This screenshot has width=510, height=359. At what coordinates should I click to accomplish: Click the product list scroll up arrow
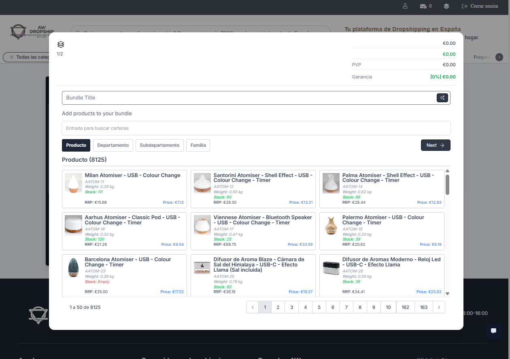coord(447,171)
